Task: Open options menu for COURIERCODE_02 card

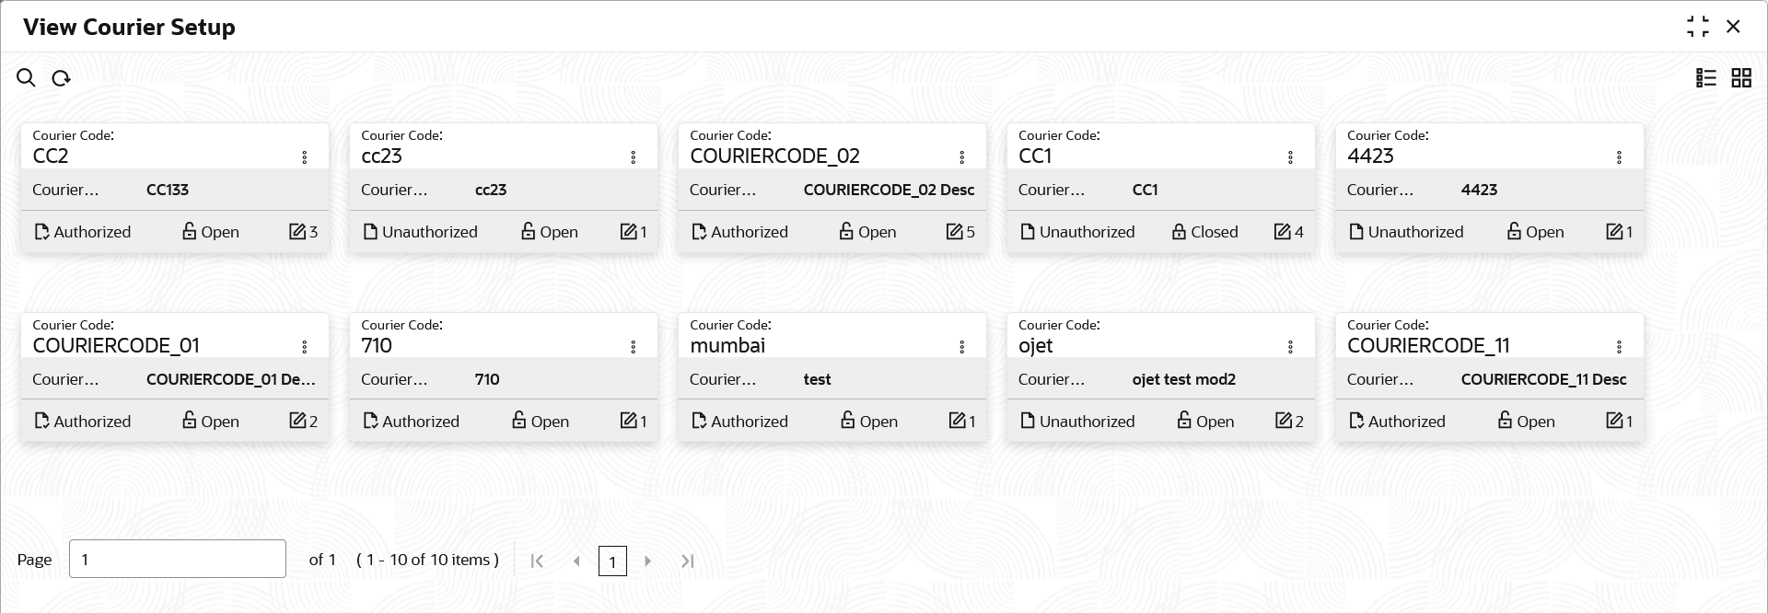Action: [x=962, y=157]
